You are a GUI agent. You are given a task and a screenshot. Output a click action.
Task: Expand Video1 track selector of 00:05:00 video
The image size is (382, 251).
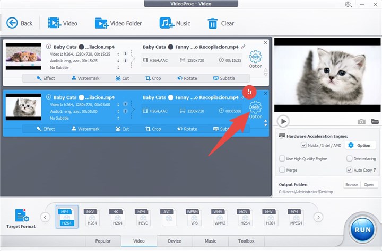pos(118,105)
